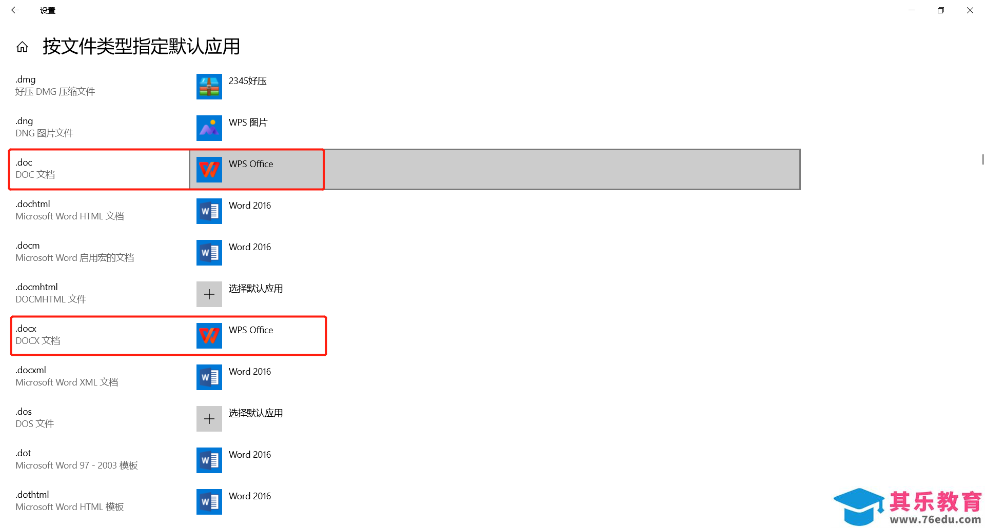The height and width of the screenshot is (528, 985).
Task: Click the WPS Office label for .docx
Action: click(251, 330)
